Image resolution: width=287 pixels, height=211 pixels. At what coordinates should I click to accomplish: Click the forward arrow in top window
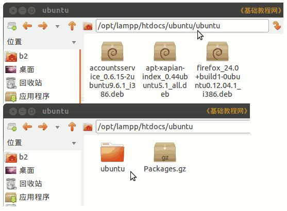pos(43,26)
